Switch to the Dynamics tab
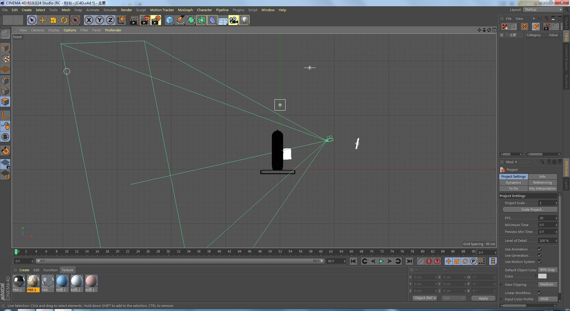Viewport: 570px width, 311px height. [x=513, y=183]
